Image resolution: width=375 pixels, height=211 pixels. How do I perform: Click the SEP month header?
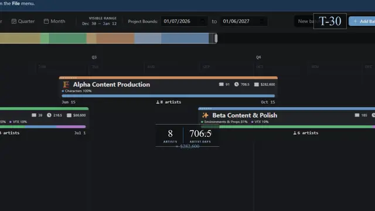pos(206,67)
